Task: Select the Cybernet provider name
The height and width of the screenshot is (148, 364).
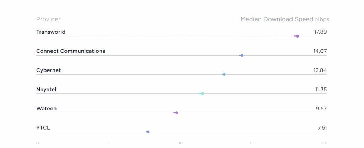Action: click(x=48, y=70)
